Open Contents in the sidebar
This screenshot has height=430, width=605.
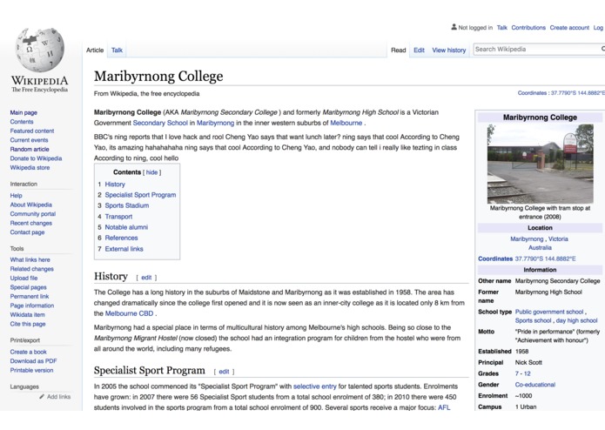click(x=22, y=122)
